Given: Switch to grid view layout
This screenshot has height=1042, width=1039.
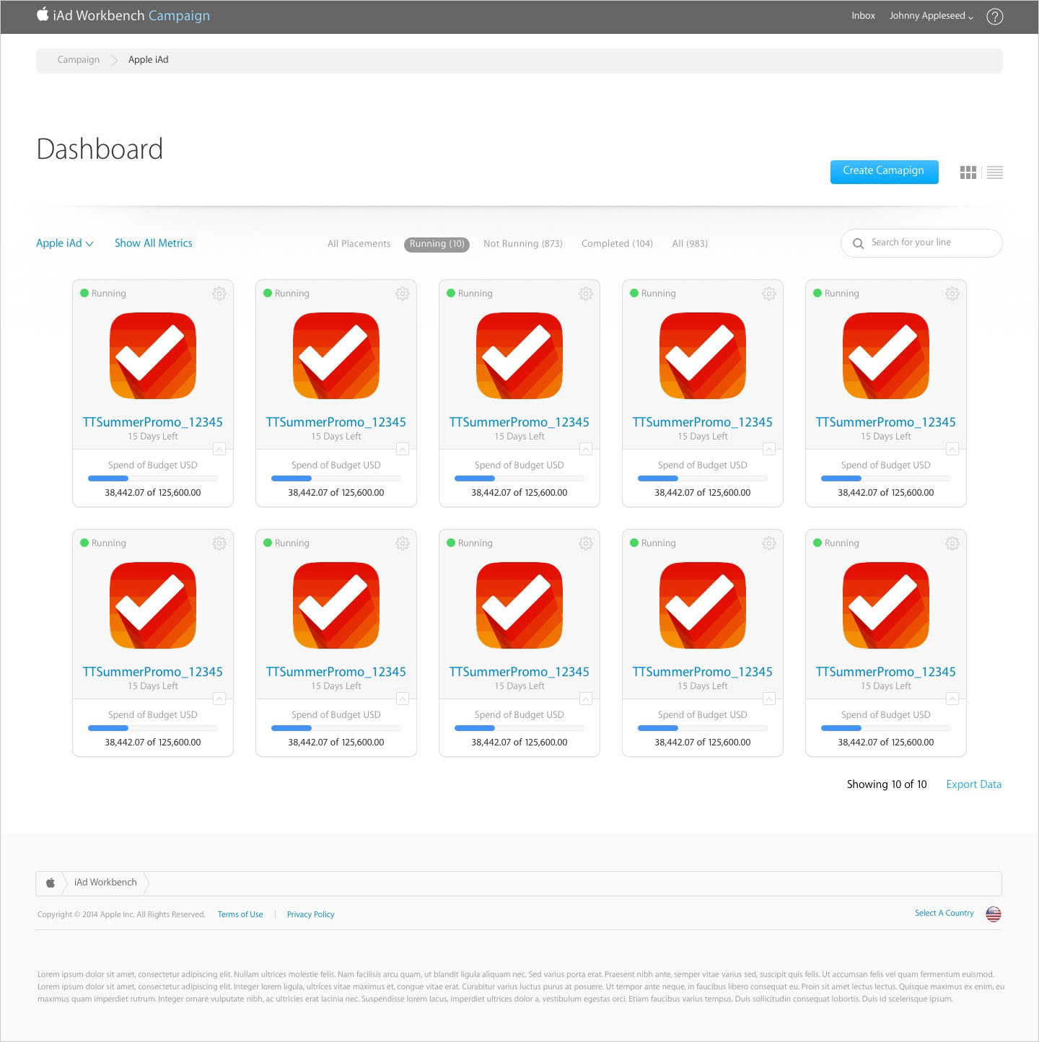Looking at the screenshot, I should pyautogui.click(x=968, y=172).
